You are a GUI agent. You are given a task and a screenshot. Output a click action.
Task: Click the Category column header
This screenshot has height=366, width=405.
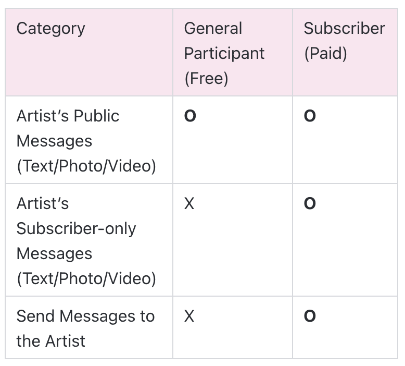pos(50,29)
